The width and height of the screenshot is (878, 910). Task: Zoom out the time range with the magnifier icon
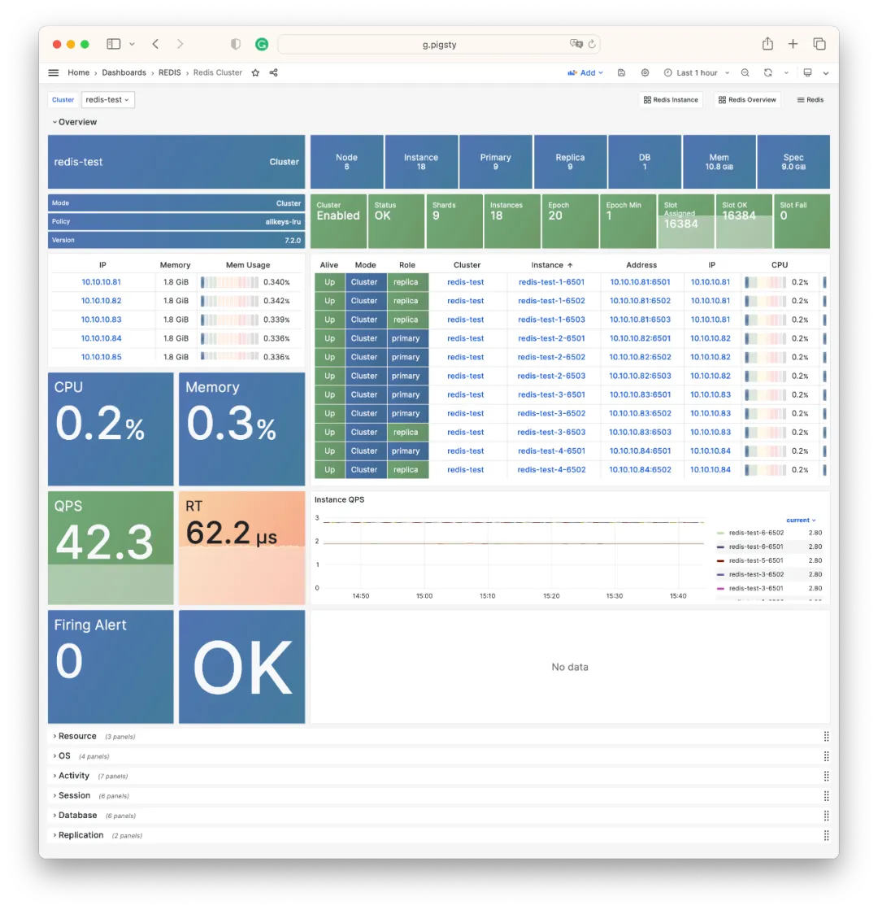coord(745,72)
